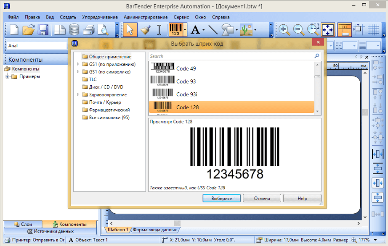
Task: Click the save diskette icon
Action: tap(43, 30)
